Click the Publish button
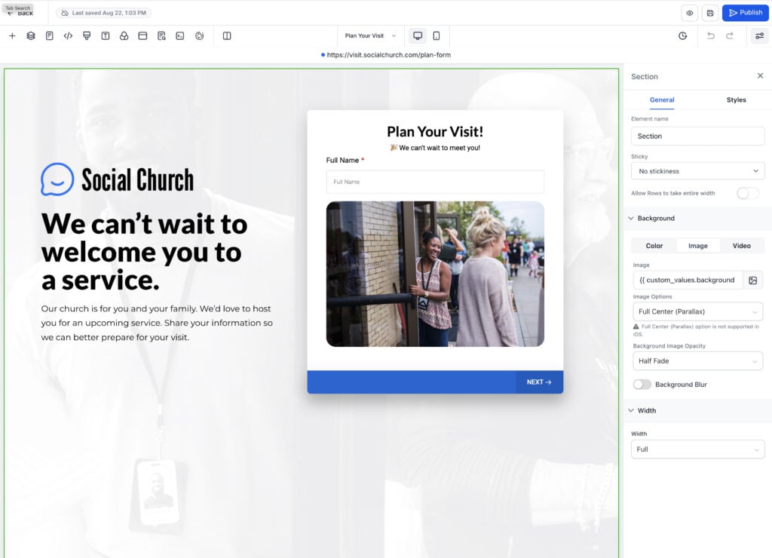 744,13
